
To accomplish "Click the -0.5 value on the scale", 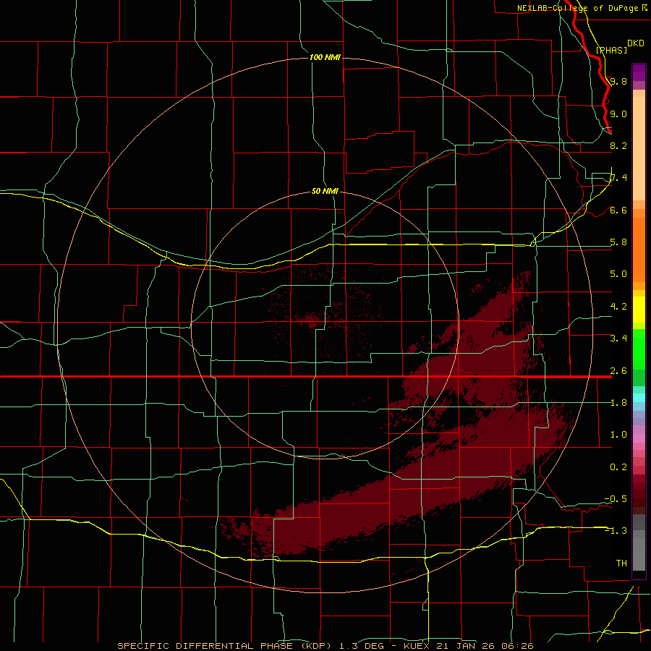I will click(x=616, y=499).
